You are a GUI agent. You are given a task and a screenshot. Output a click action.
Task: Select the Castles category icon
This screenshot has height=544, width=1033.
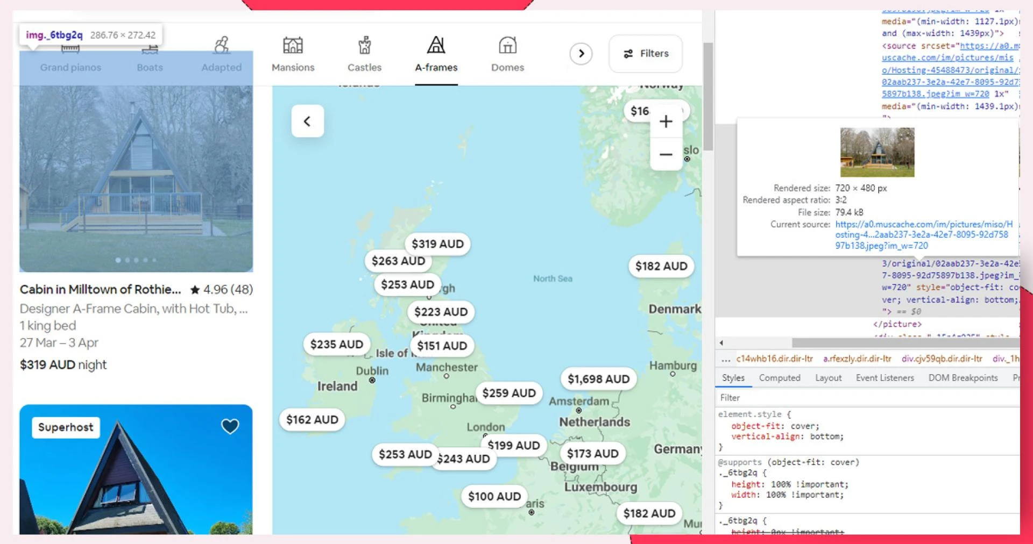(365, 45)
